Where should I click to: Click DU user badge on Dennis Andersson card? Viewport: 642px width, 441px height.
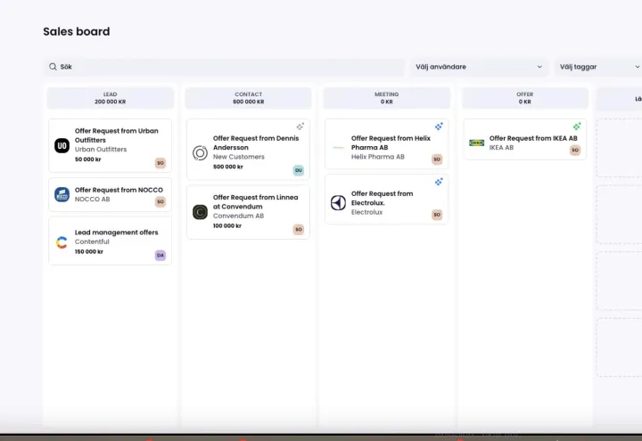click(299, 170)
